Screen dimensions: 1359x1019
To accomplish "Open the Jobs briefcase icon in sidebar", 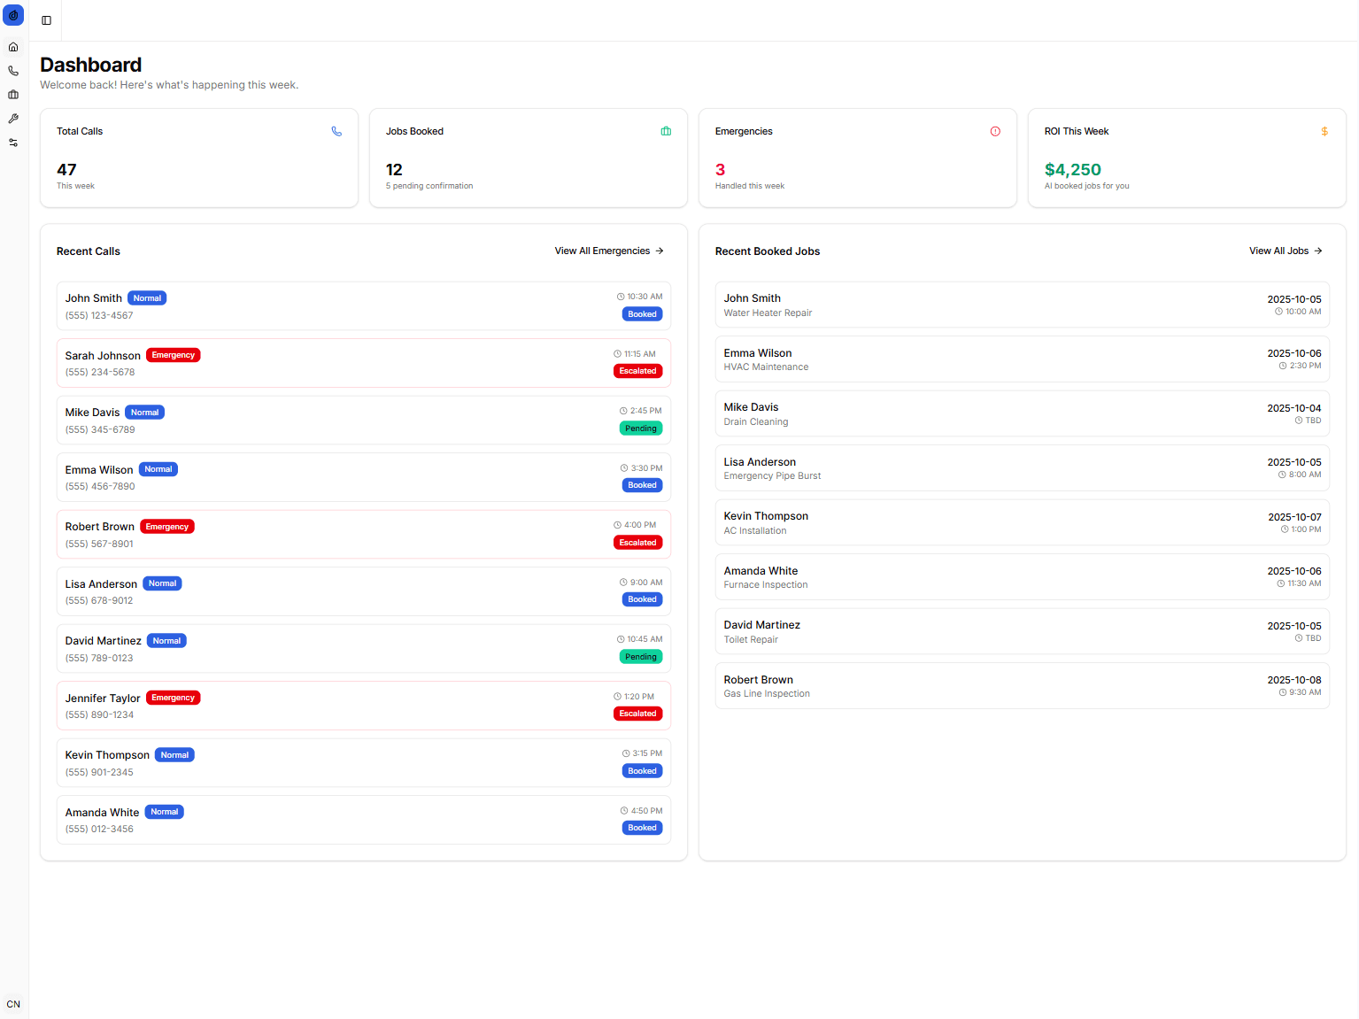I will click(13, 95).
